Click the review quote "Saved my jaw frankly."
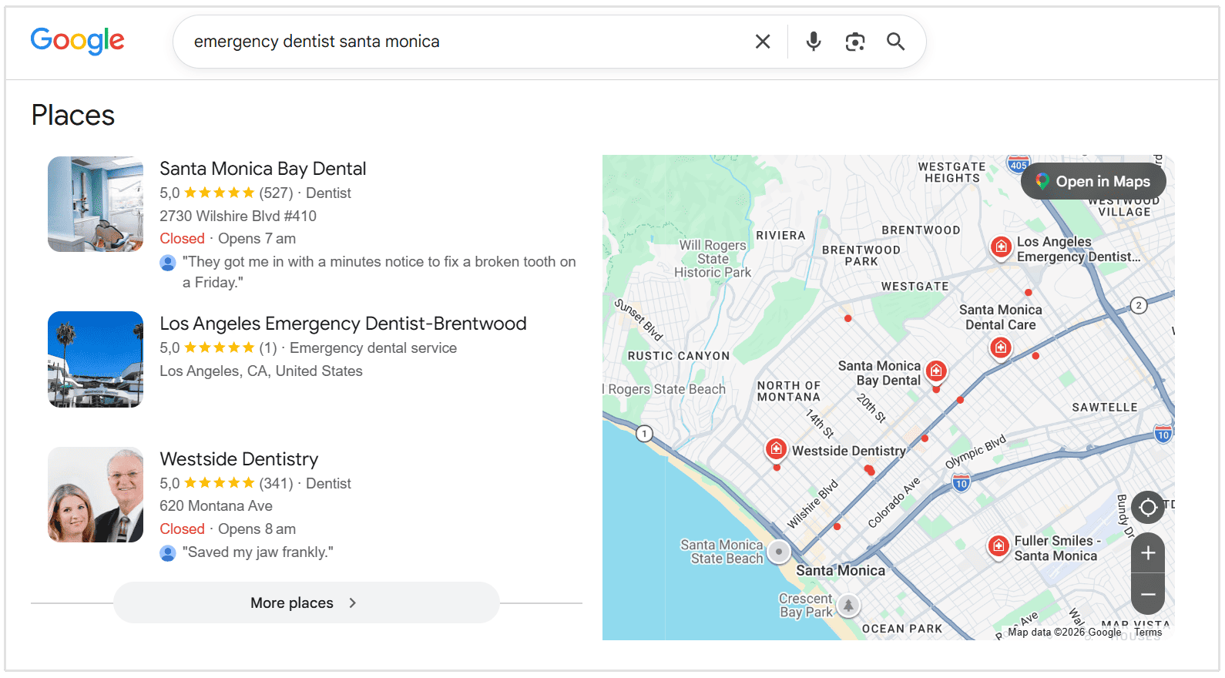This screenshot has height=678, width=1225. click(x=258, y=552)
